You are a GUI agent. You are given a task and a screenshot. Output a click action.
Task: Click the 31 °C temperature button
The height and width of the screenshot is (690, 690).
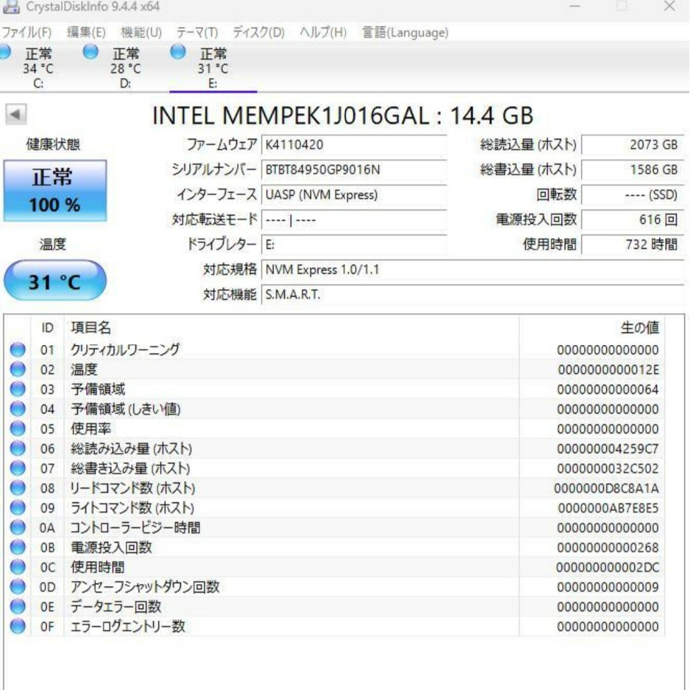[x=55, y=280]
